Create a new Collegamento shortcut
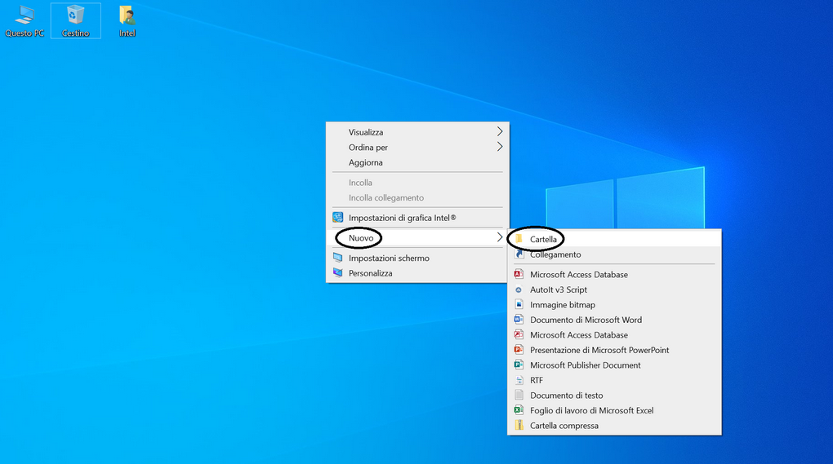This screenshot has width=833, height=464. [x=615, y=254]
